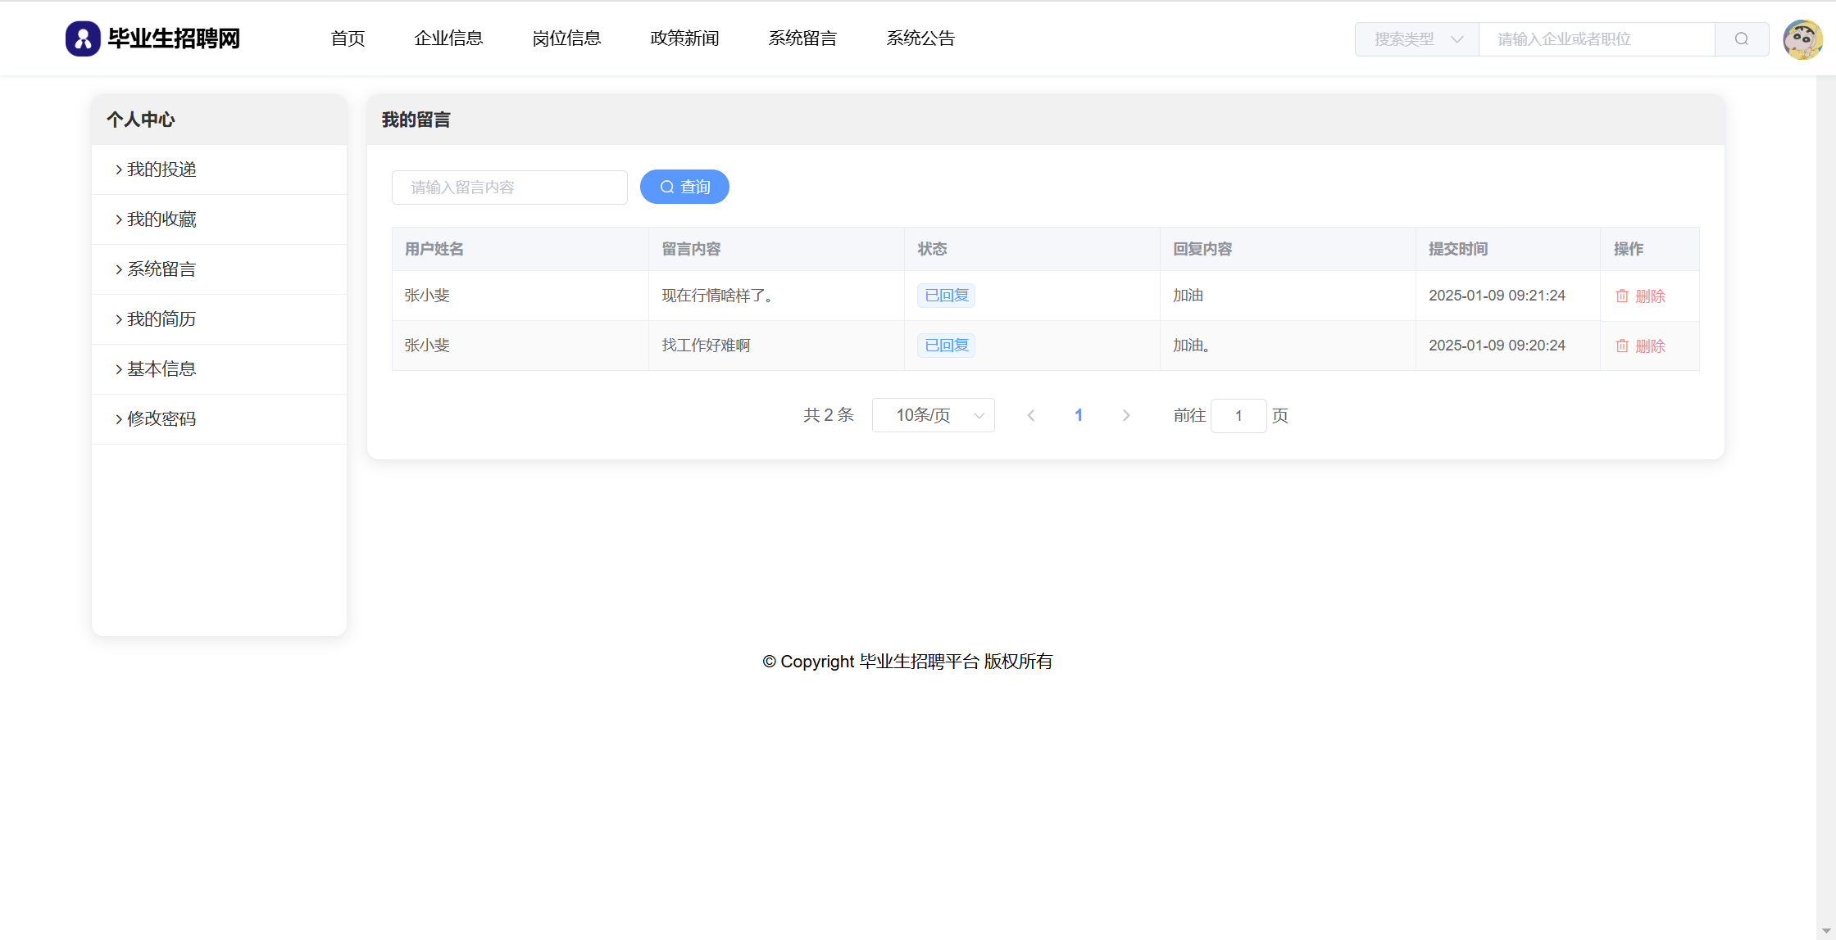1836x940 pixels.
Task: Go to 岗位信息 in top navigation
Action: point(566,38)
